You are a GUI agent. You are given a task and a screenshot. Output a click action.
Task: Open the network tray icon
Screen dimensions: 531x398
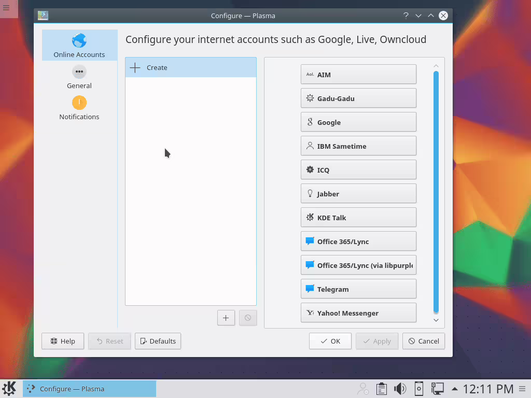pos(437,389)
